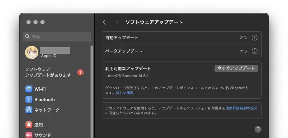The image size is (288, 138).
Task: Go forward with the right chevron
Action: pos(117,22)
